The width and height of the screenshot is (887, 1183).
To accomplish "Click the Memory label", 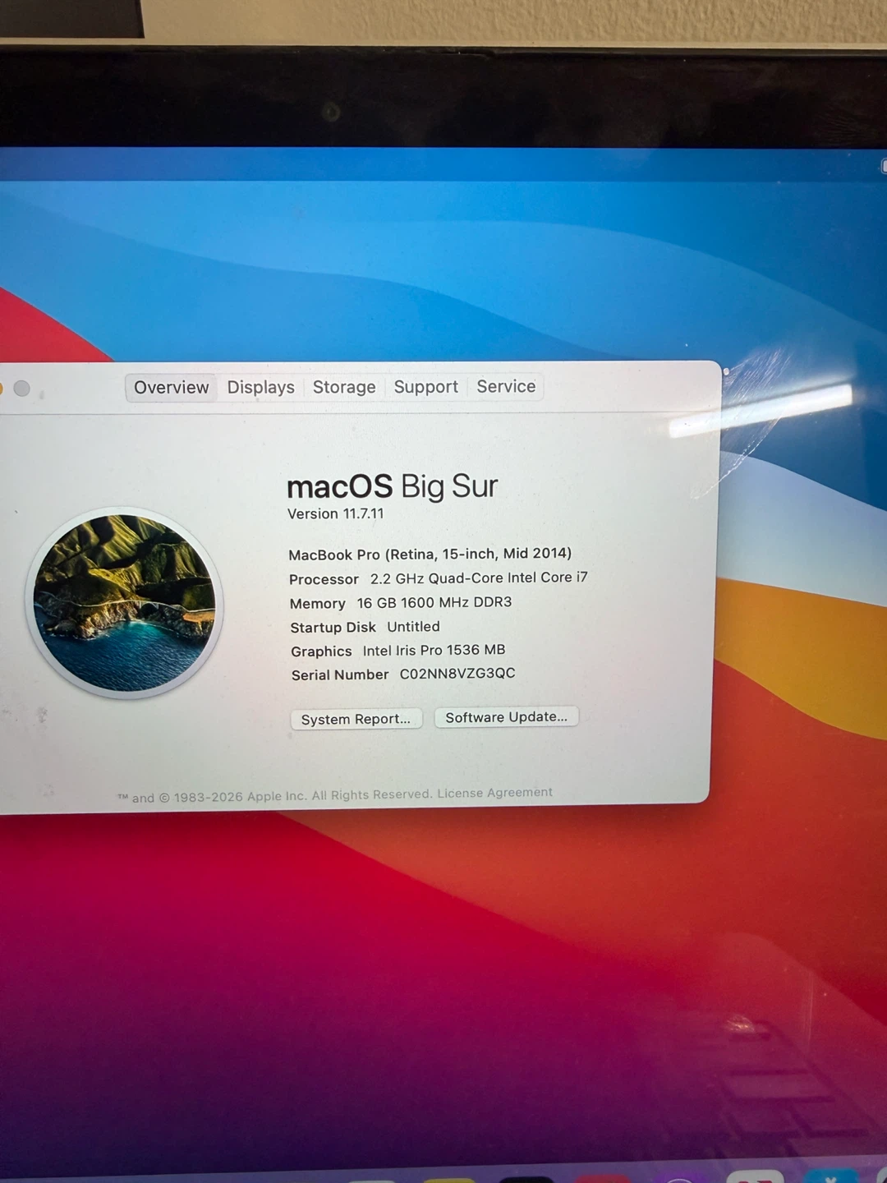I will (317, 604).
